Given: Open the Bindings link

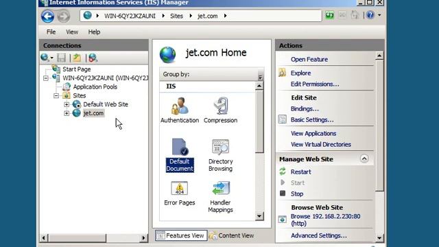Looking at the screenshot, I should click(x=305, y=108).
